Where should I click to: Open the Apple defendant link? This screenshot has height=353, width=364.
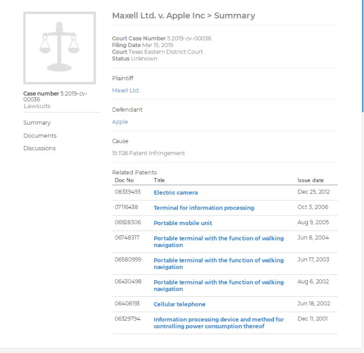(120, 122)
